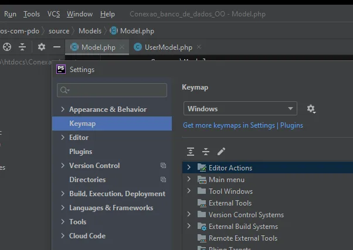Viewport: 353px width, 250px height.
Task: Close the Model.php editor tab
Action: tap(122, 47)
